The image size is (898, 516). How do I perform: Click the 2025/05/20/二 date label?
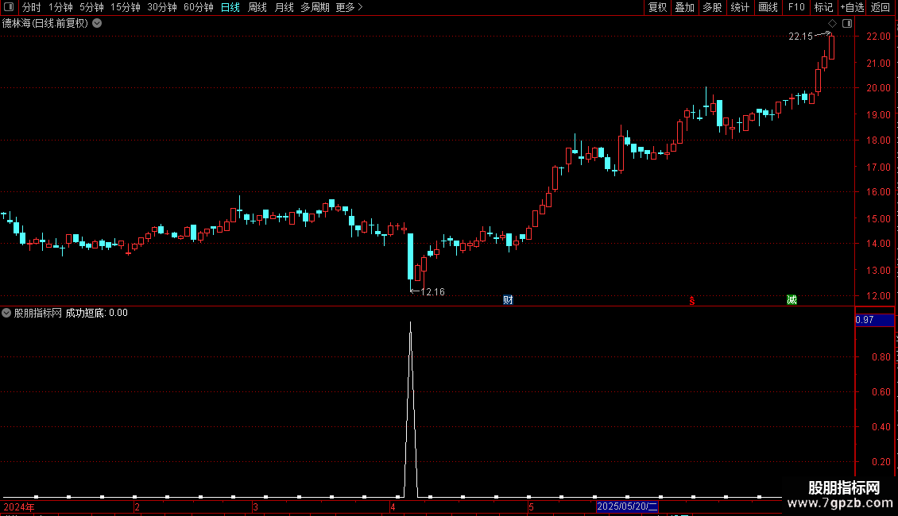click(627, 506)
